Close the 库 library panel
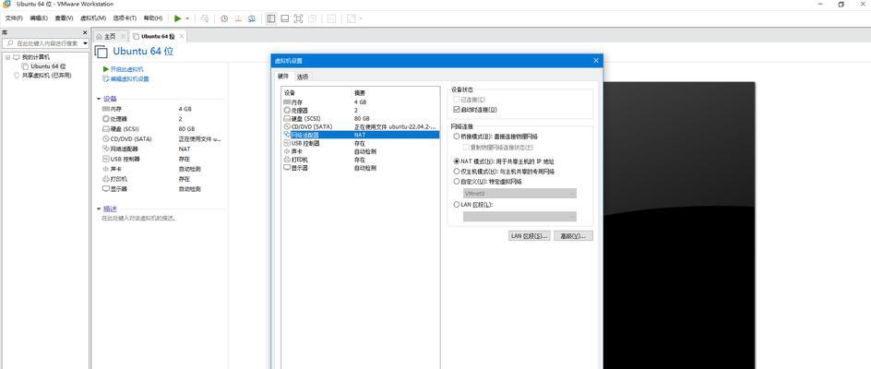871x369 pixels. [85, 33]
